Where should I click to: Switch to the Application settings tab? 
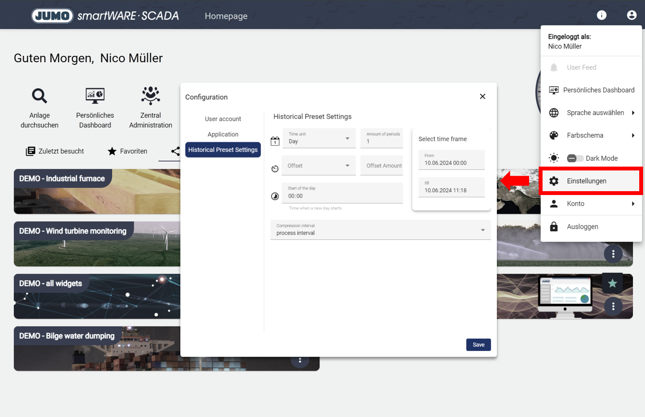click(223, 134)
